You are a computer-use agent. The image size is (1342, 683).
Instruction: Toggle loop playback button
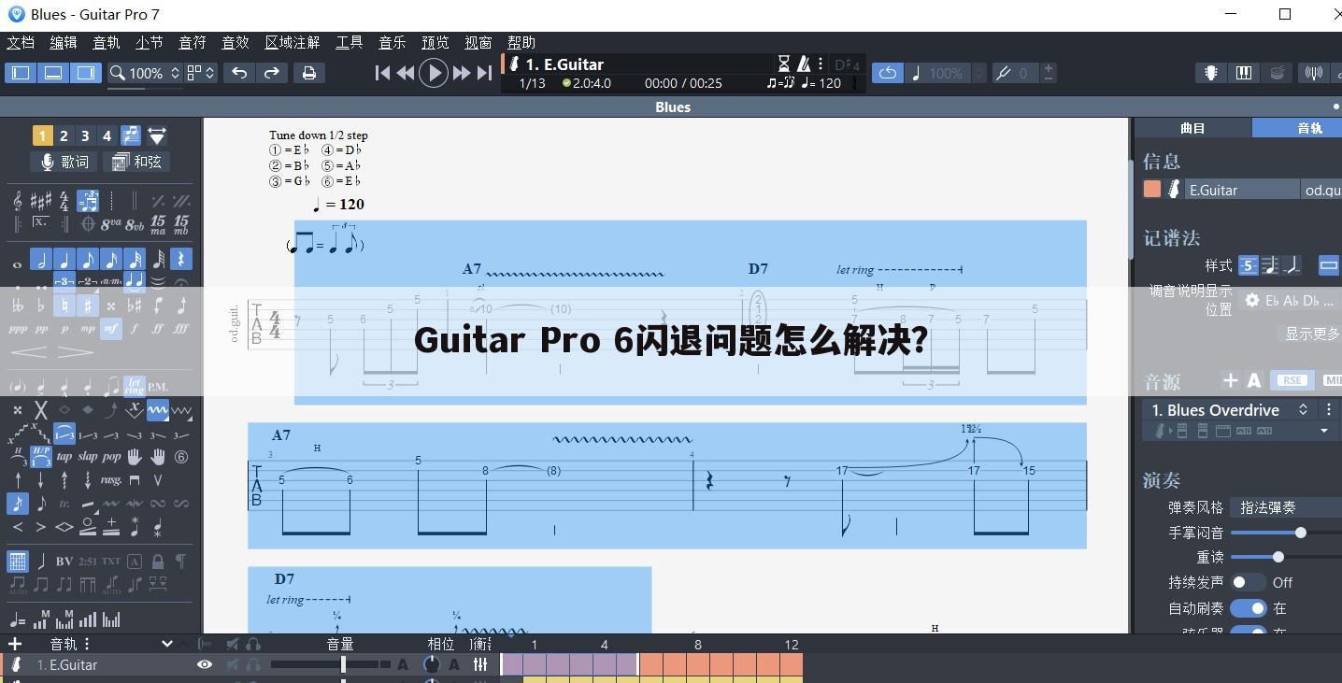888,73
